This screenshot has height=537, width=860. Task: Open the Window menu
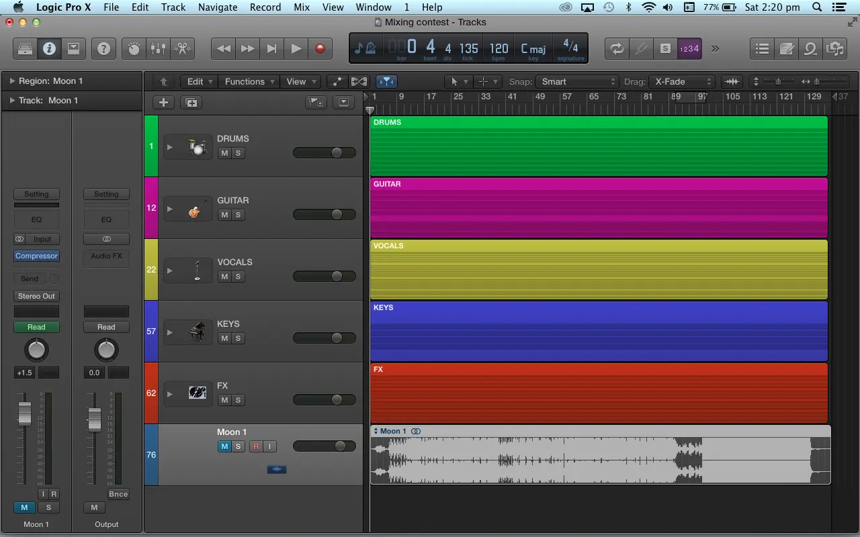click(374, 7)
